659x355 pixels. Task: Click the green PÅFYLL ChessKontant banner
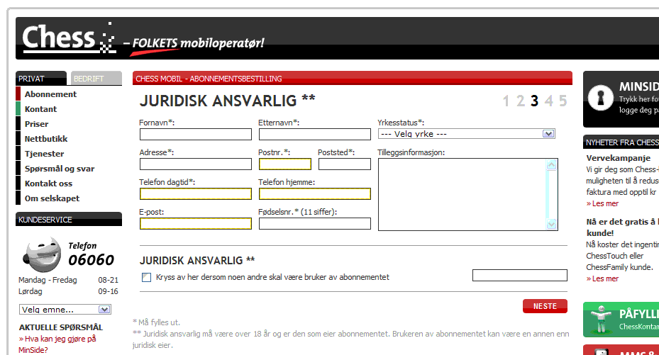click(x=621, y=320)
